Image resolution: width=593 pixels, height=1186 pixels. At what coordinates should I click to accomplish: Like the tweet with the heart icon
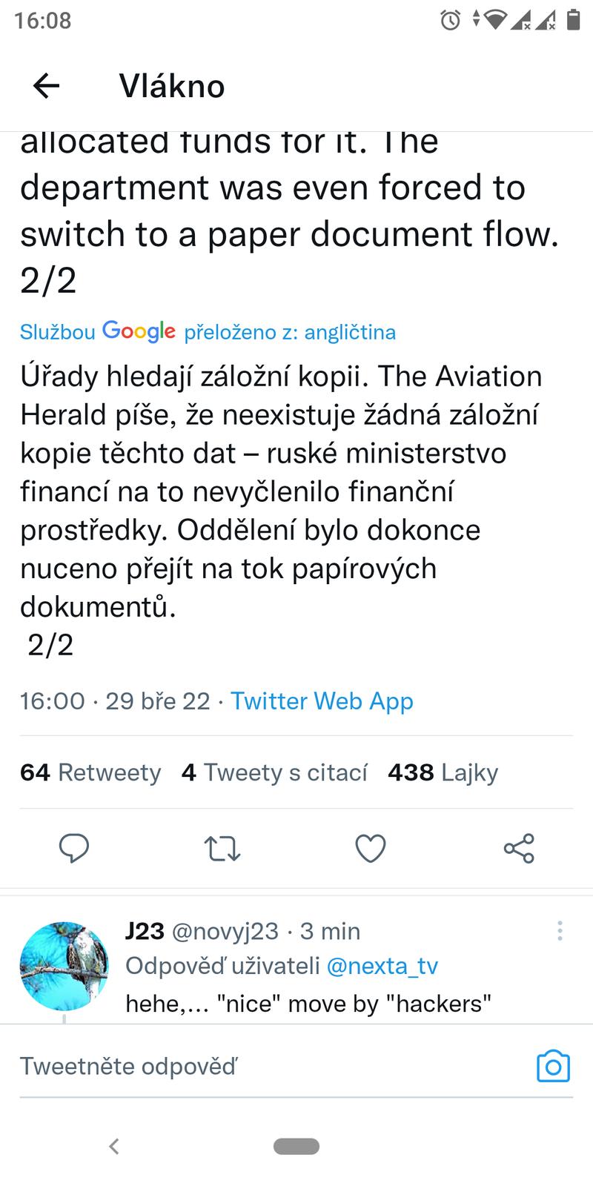click(371, 848)
